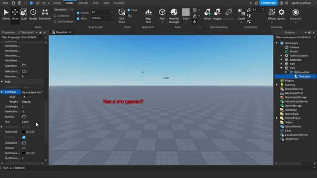
Task: Toggle the Collisions checkbox
Action: (x=55, y=16)
